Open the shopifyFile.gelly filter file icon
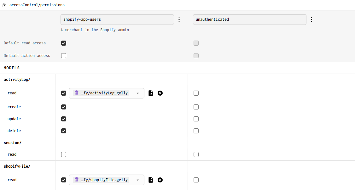Screen dimensions: 355x190 pyautogui.click(x=151, y=180)
